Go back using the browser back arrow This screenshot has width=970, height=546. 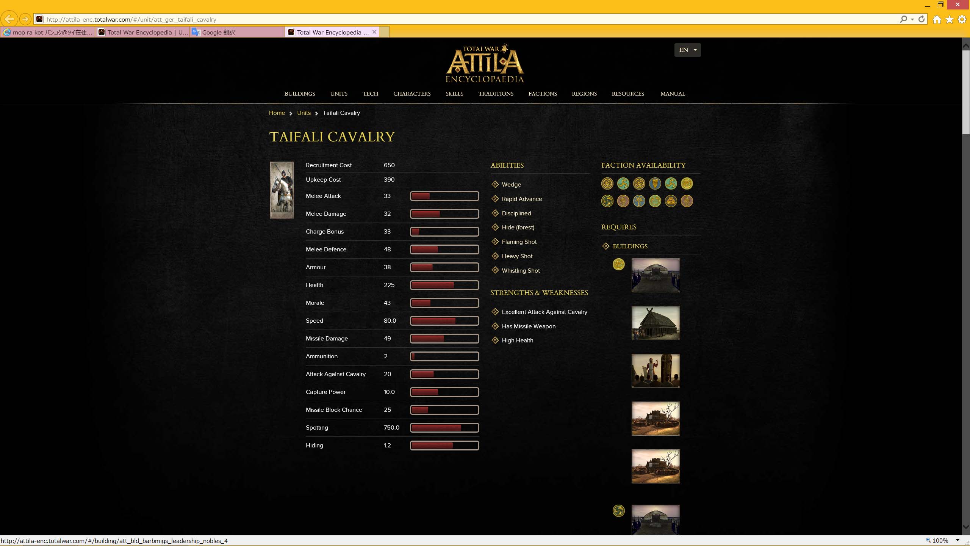pos(9,19)
